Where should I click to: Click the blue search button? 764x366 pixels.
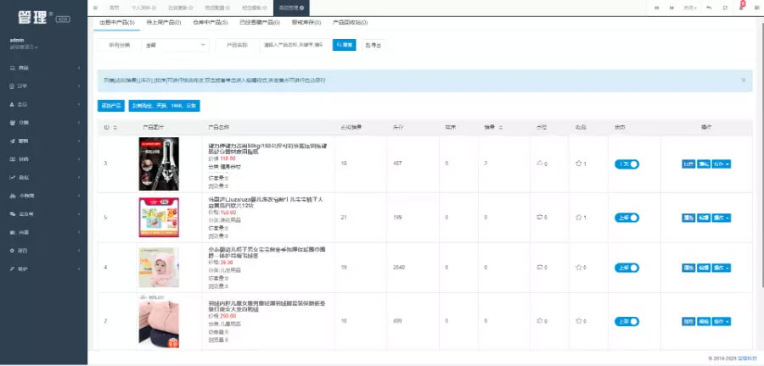344,44
